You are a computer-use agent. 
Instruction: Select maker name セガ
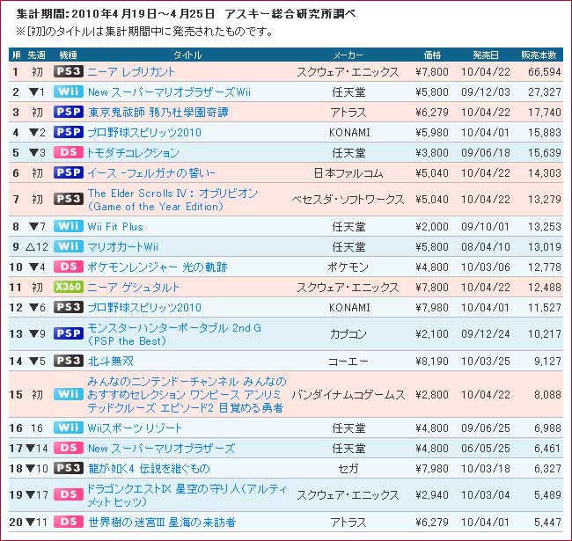point(348,469)
